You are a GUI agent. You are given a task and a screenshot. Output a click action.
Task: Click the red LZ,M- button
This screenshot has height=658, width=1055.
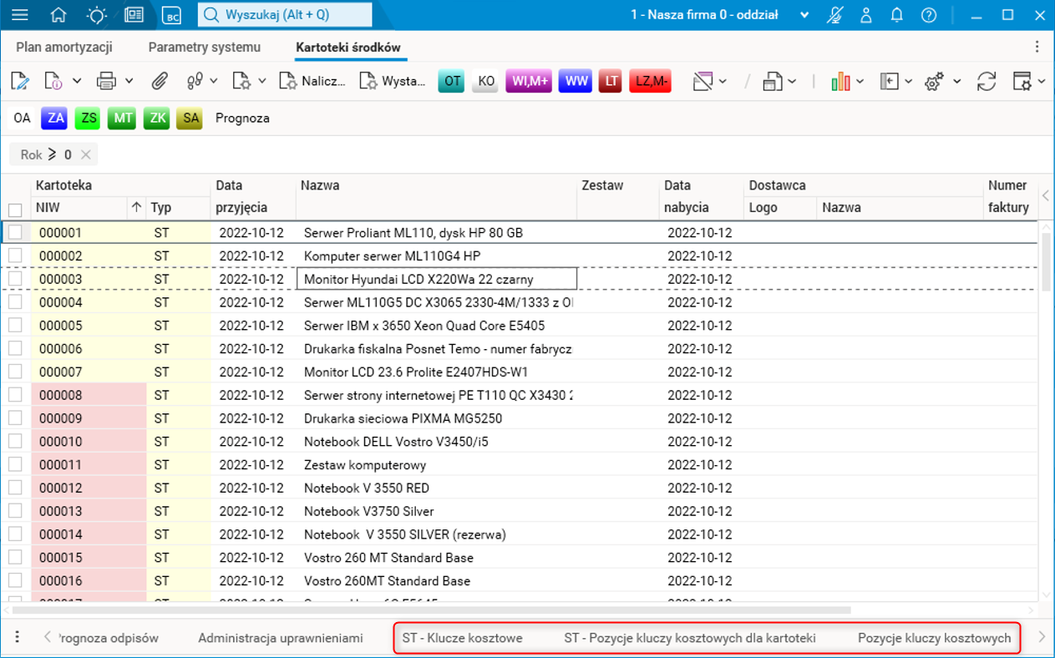tap(651, 81)
